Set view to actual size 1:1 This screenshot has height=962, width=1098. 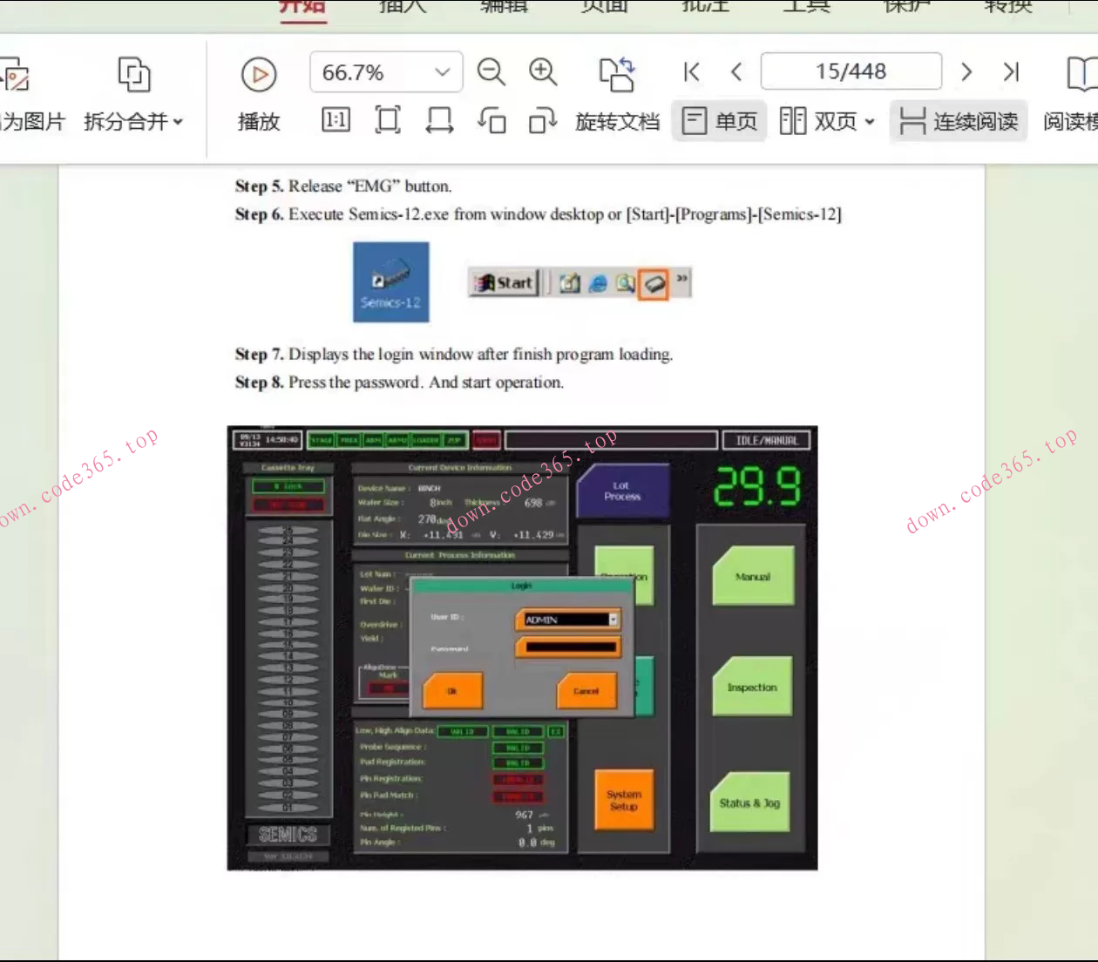click(336, 120)
